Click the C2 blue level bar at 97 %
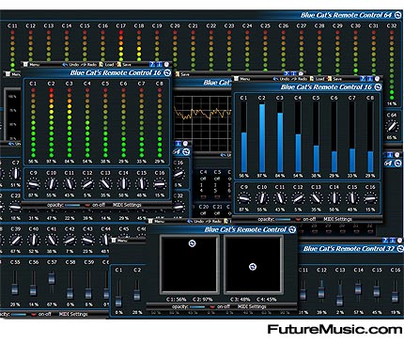This screenshot has width=404, height=343. point(262,138)
